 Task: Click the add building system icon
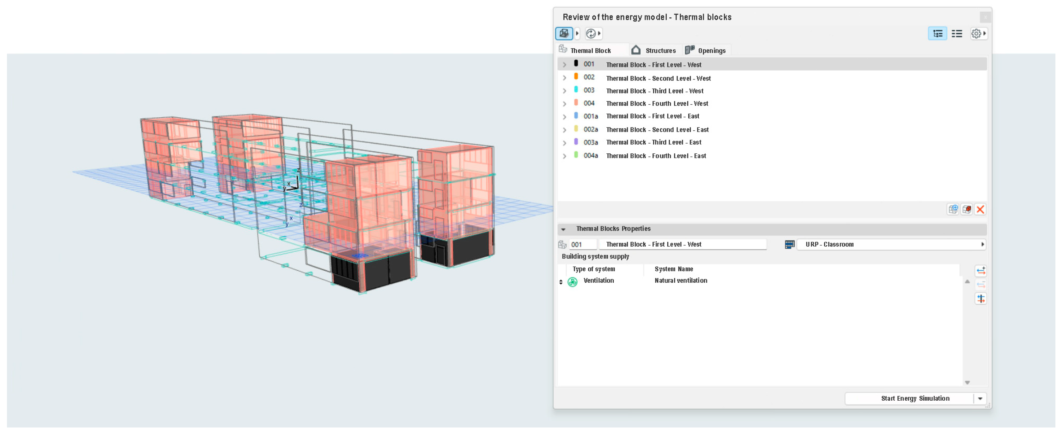(x=981, y=271)
